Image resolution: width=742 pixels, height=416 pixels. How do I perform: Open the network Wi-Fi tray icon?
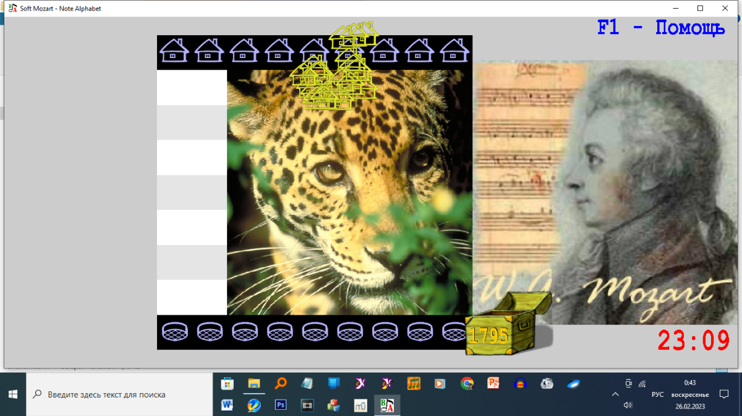tap(642, 383)
